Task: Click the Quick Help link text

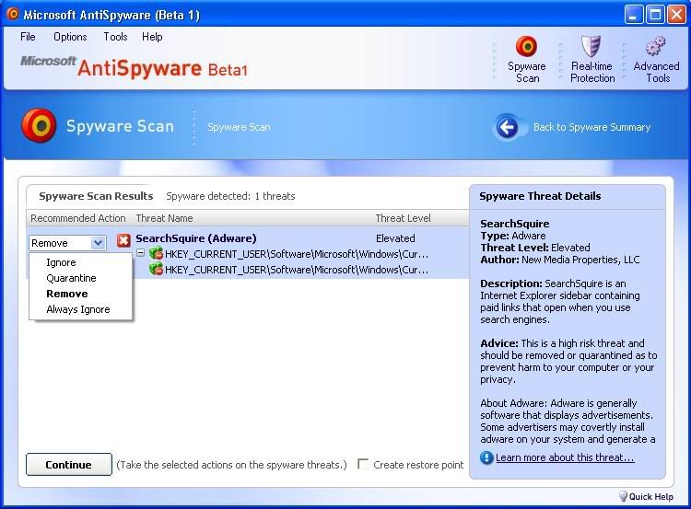Action: tap(650, 497)
